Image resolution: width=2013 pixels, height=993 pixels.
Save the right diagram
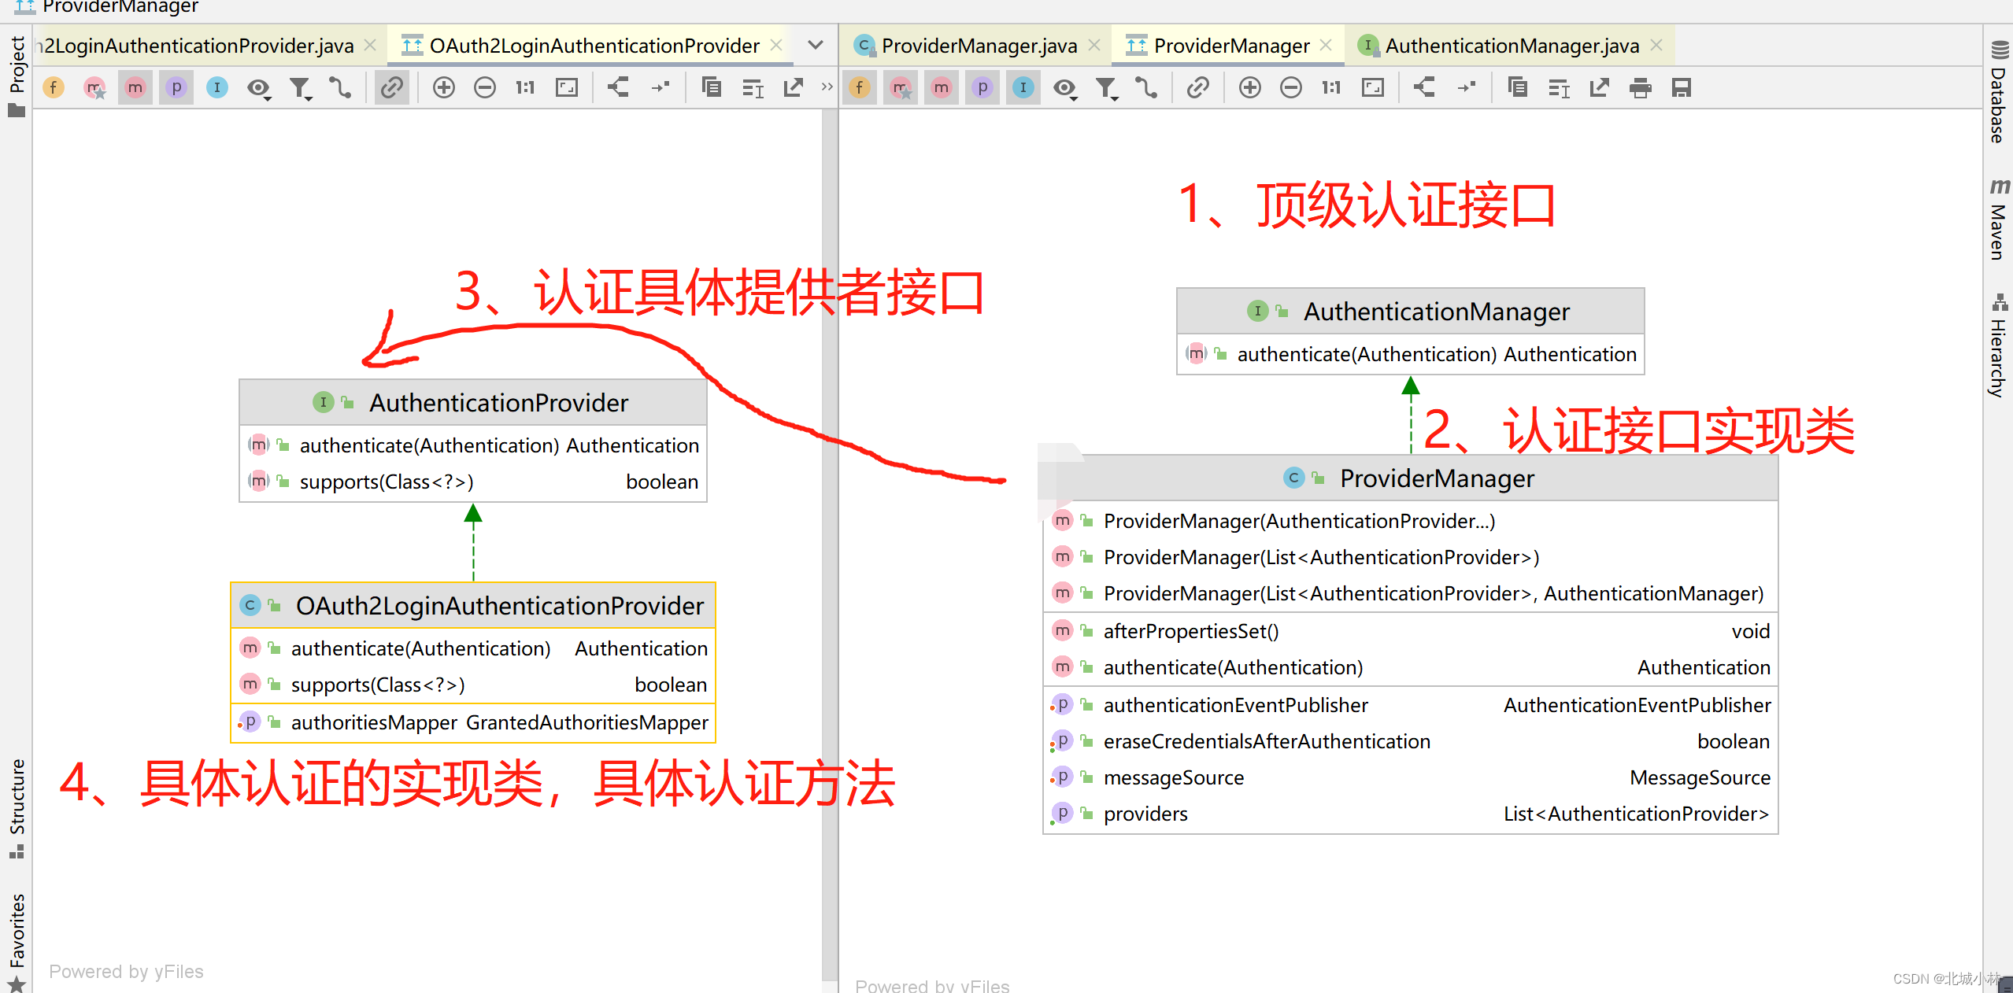pos(1682,87)
